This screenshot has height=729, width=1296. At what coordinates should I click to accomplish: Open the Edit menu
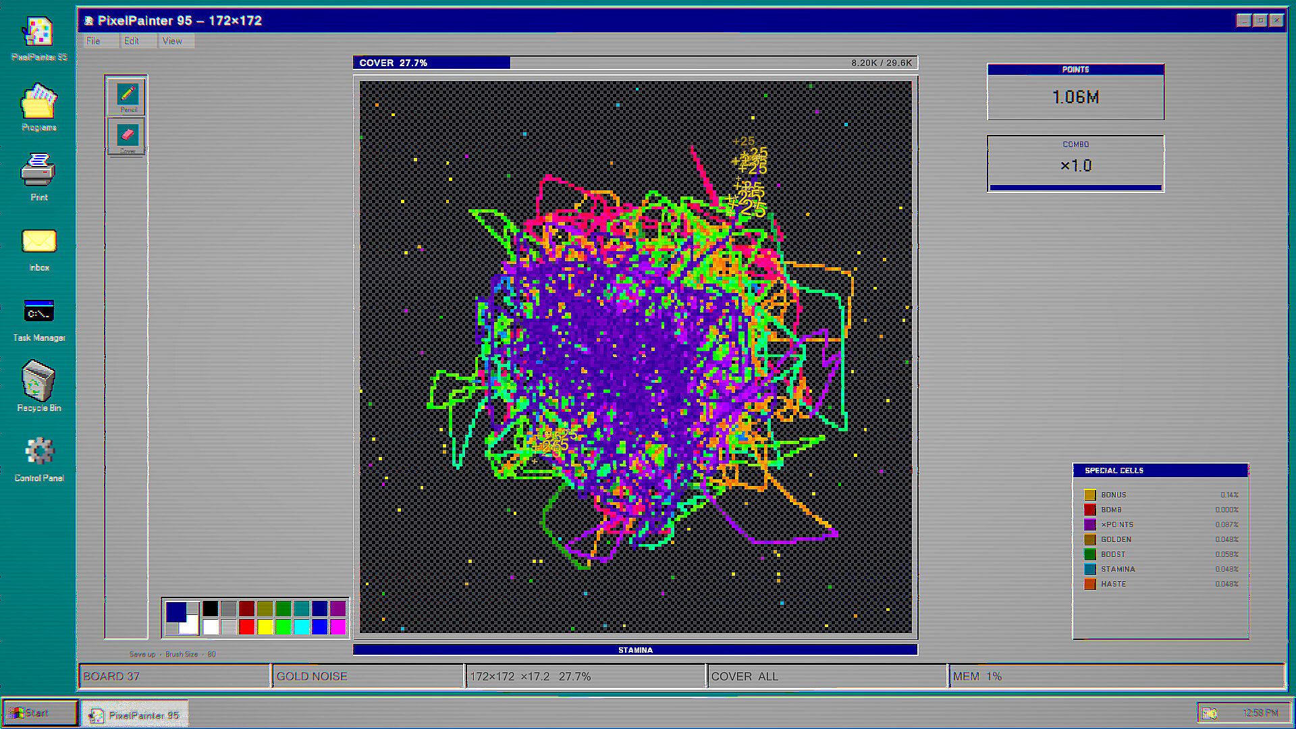pyautogui.click(x=132, y=41)
